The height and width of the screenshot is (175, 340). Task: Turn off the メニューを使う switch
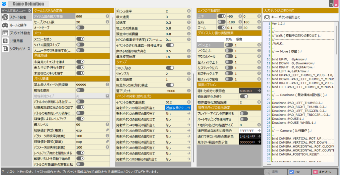pos(80,39)
